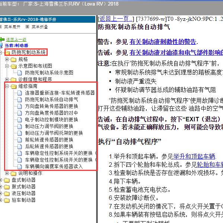Expand the 诊断信息和程序 tree node
This screenshot has width=223, height=223.
point(7,79)
